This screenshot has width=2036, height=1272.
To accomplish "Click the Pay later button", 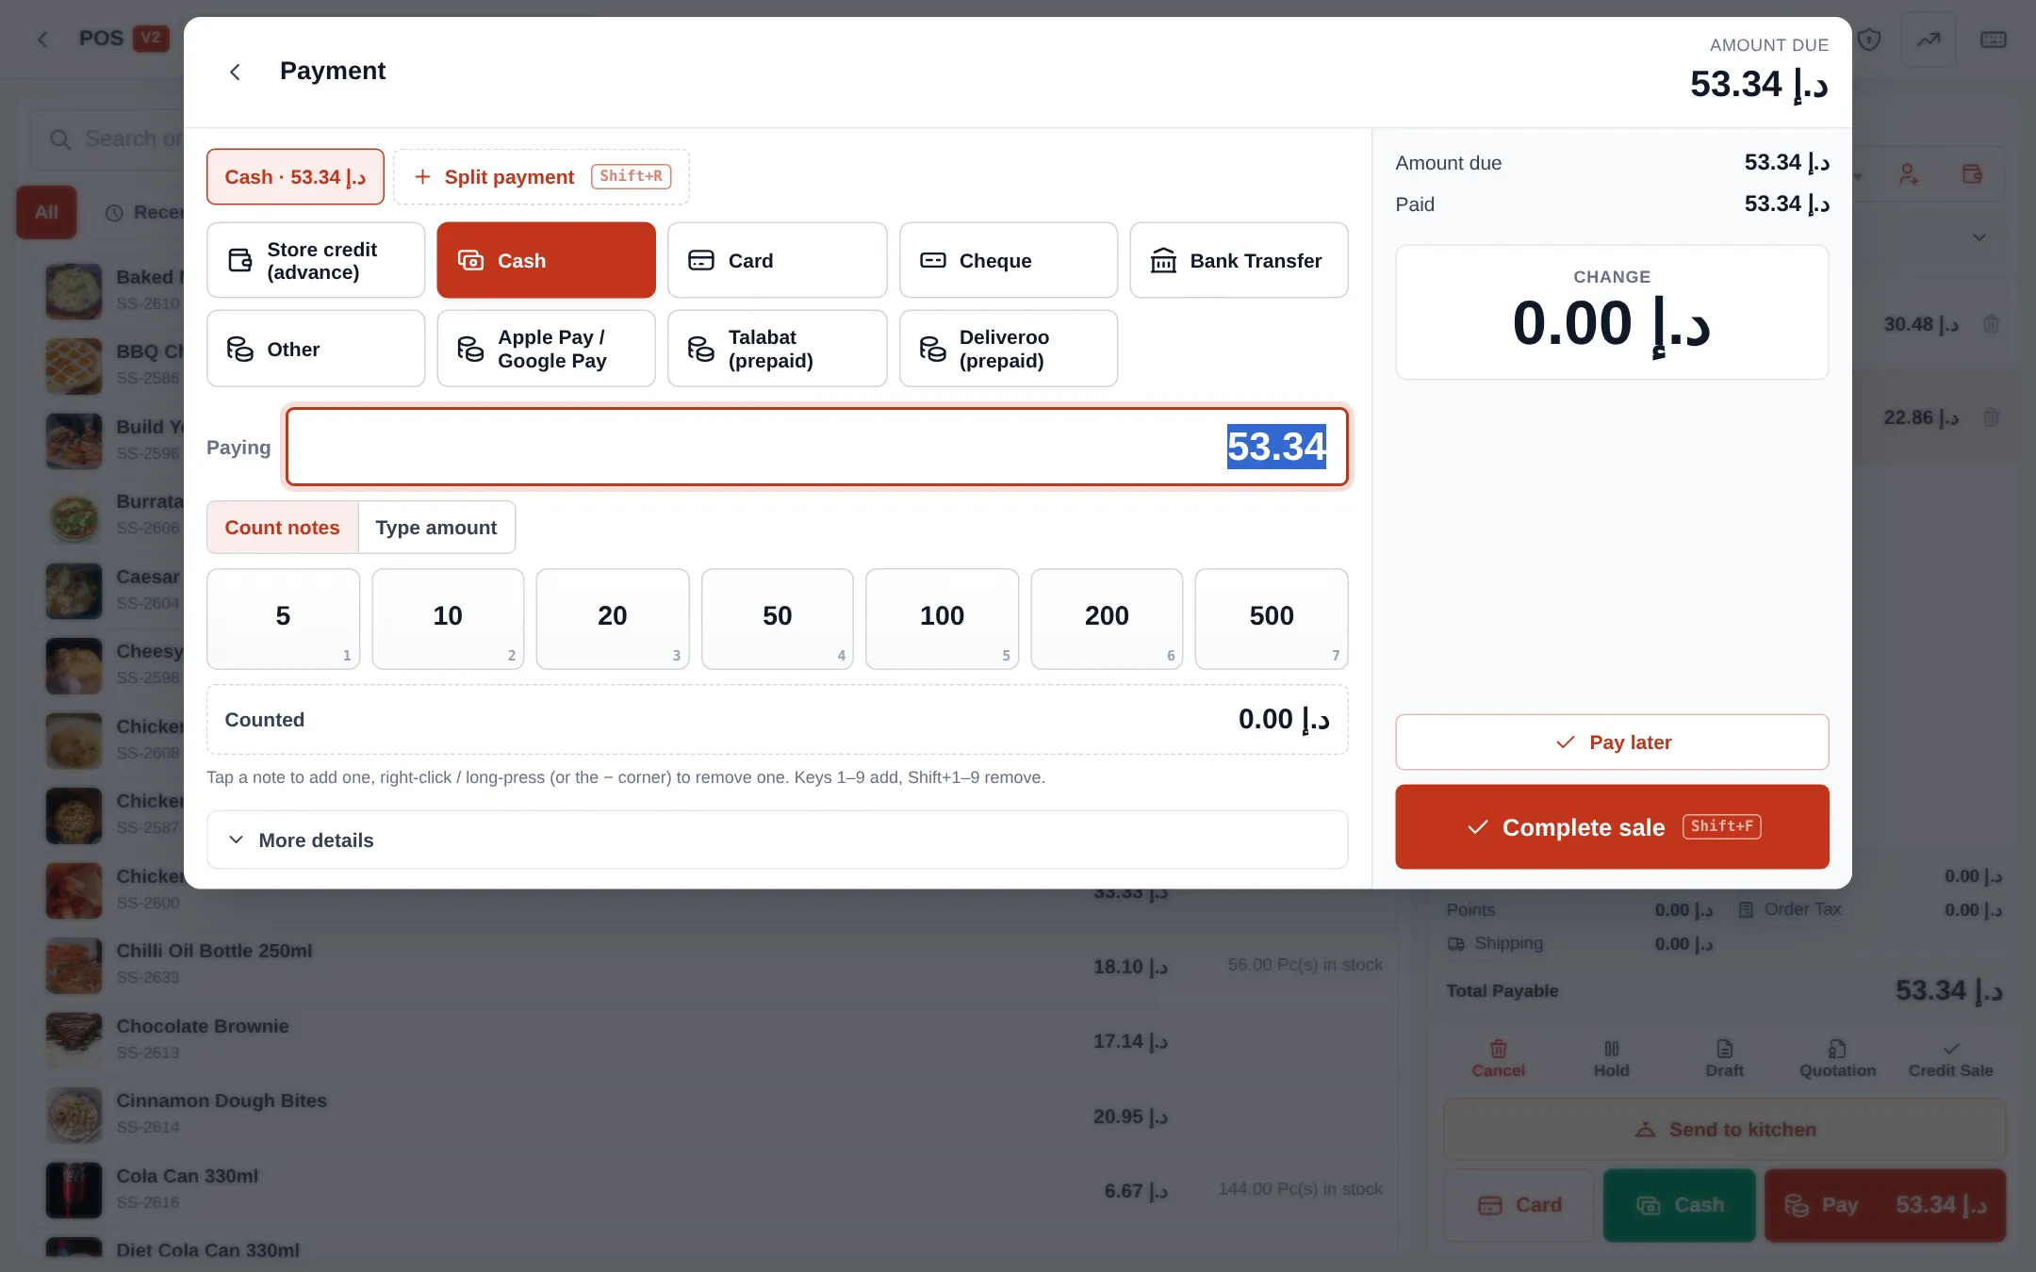I will [x=1612, y=742].
